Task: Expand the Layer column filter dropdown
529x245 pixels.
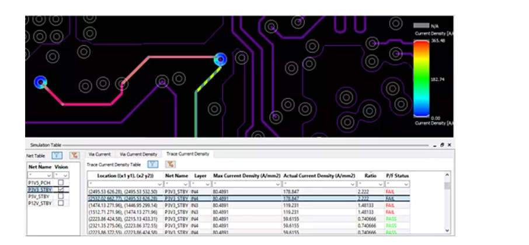Action: pos(207,184)
